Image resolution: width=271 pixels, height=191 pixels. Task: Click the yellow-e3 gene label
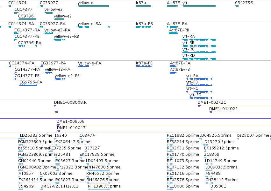(53, 10)
